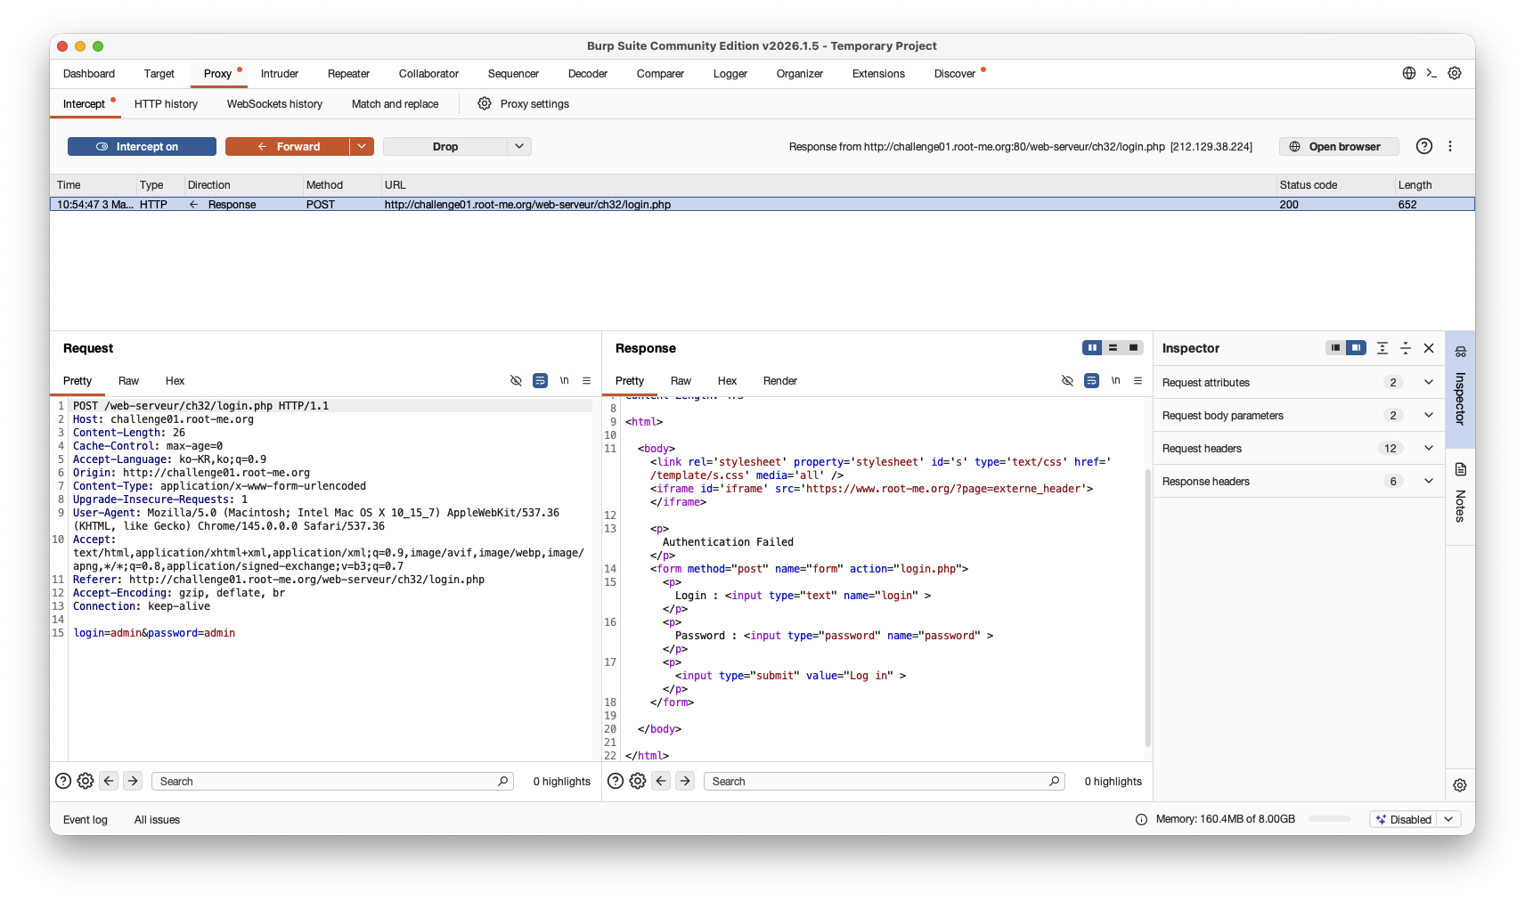The height and width of the screenshot is (901, 1525).
Task: Open the HTTP history sub-tab
Action: pos(166,104)
